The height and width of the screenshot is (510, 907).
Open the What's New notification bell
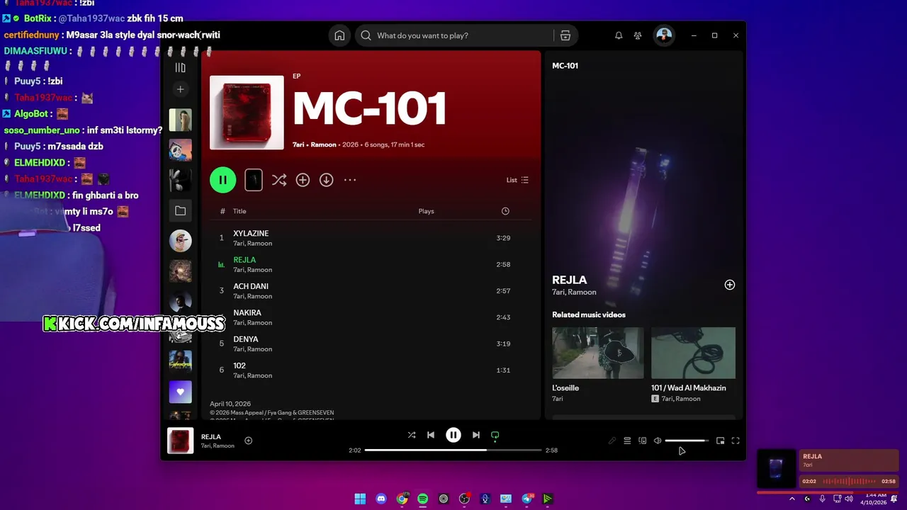(619, 35)
